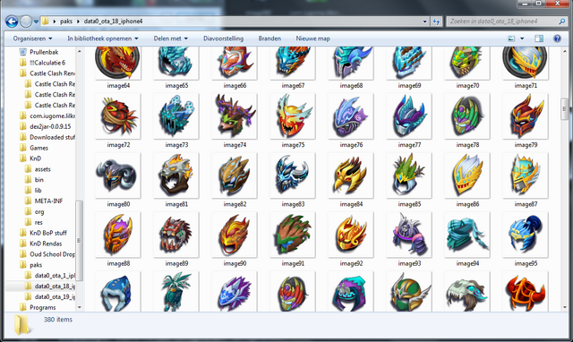The height and width of the screenshot is (342, 573).
Task: Click the paks breadcrumb in address bar
Action: point(66,21)
